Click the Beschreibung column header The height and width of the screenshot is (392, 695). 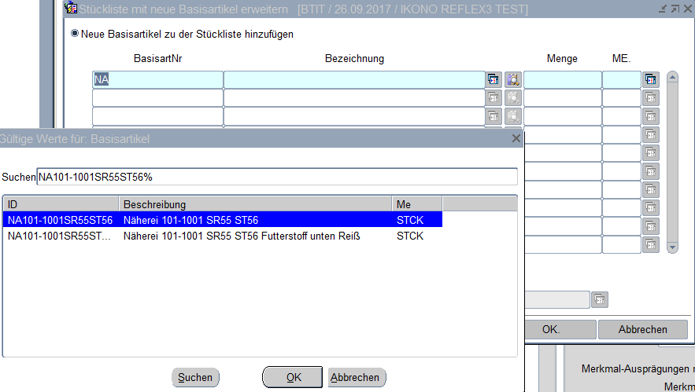[255, 204]
